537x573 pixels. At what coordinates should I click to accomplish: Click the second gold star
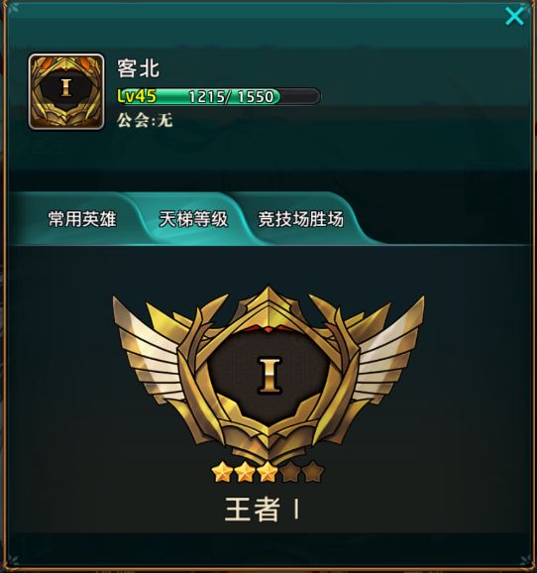(x=245, y=472)
